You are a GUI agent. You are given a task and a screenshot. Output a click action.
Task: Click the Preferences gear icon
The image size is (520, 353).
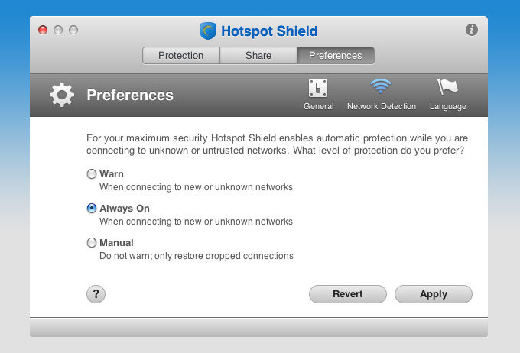pyautogui.click(x=62, y=95)
